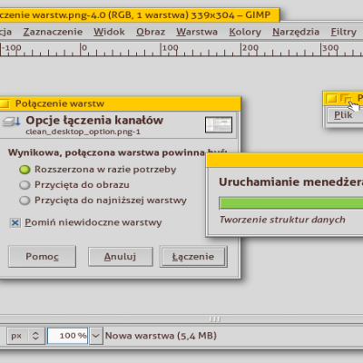Click the Nowa warstwa (5,4 MB) status text
Viewport: 363px width, 363px height.
(x=161, y=336)
